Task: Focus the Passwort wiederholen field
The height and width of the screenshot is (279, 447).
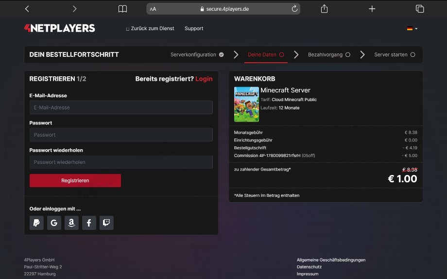Action: (121, 162)
